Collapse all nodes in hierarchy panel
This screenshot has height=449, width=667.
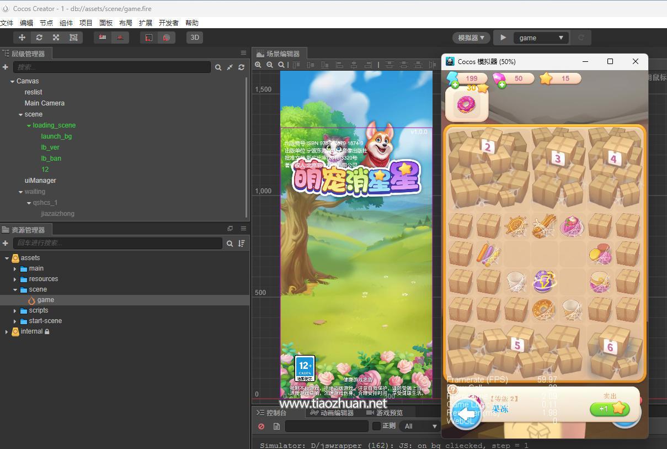230,67
